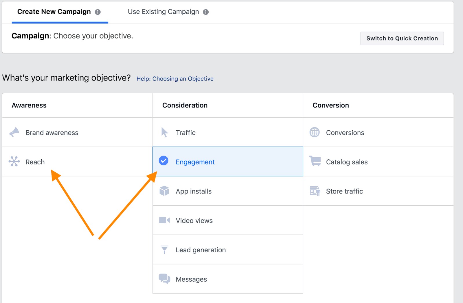Screen dimensions: 463x303
Task: Click the App installs box icon
Action: tap(164, 191)
